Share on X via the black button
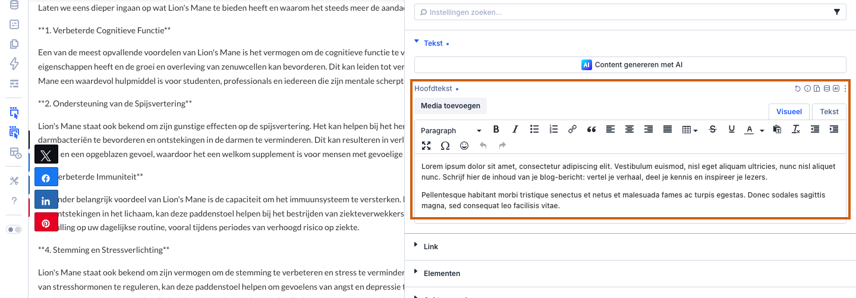This screenshot has width=856, height=298. [x=46, y=155]
